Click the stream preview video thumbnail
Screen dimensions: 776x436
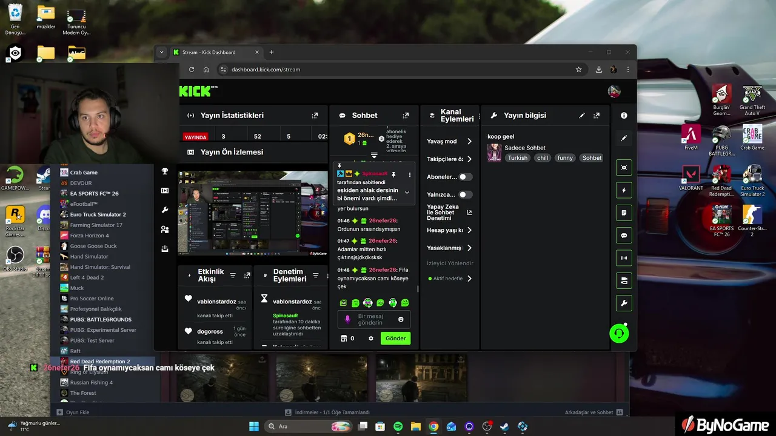253,213
